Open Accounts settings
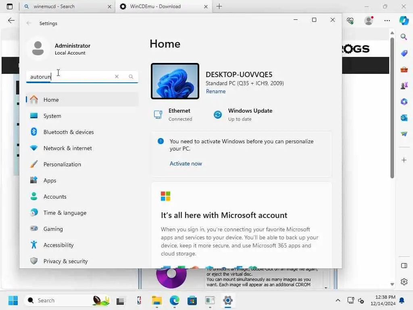This screenshot has width=413, height=310. 82,197
